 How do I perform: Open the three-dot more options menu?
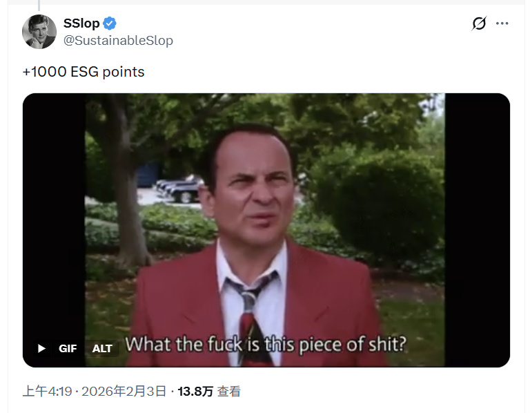pyautogui.click(x=502, y=23)
